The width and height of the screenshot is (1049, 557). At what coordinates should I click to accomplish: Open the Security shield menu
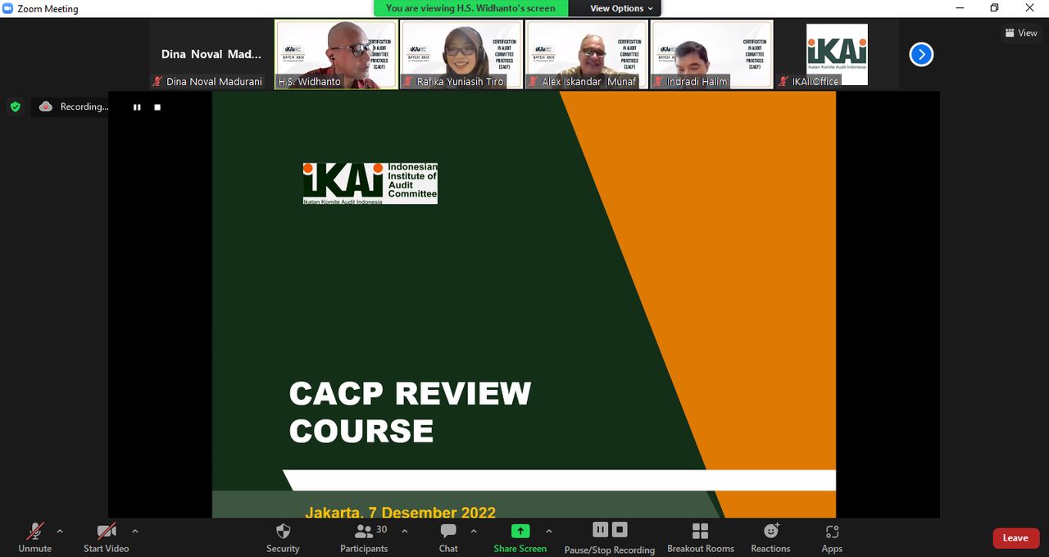click(283, 537)
